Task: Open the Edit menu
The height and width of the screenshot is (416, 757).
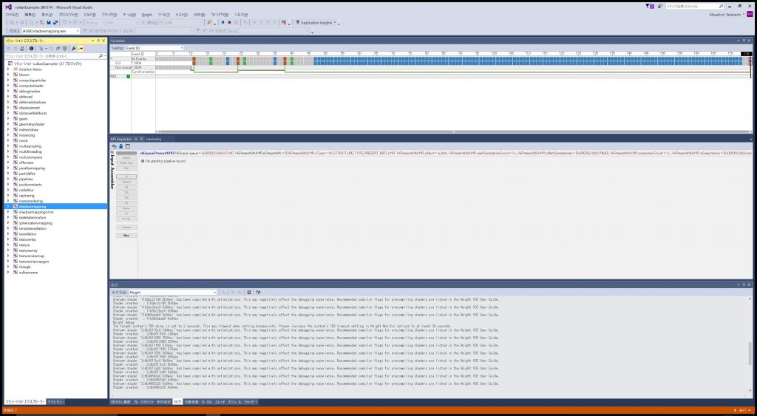Action: [30, 15]
